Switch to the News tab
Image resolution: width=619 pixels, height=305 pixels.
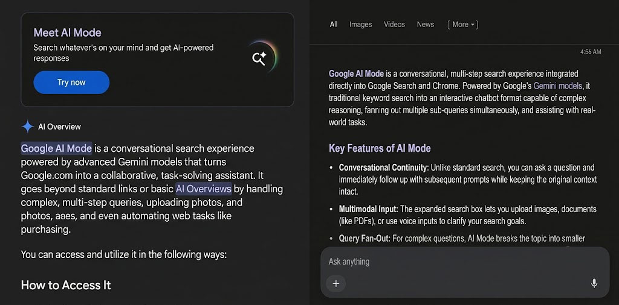(425, 24)
